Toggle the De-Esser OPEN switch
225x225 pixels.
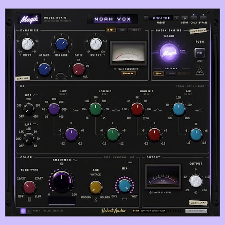(x=171, y=73)
